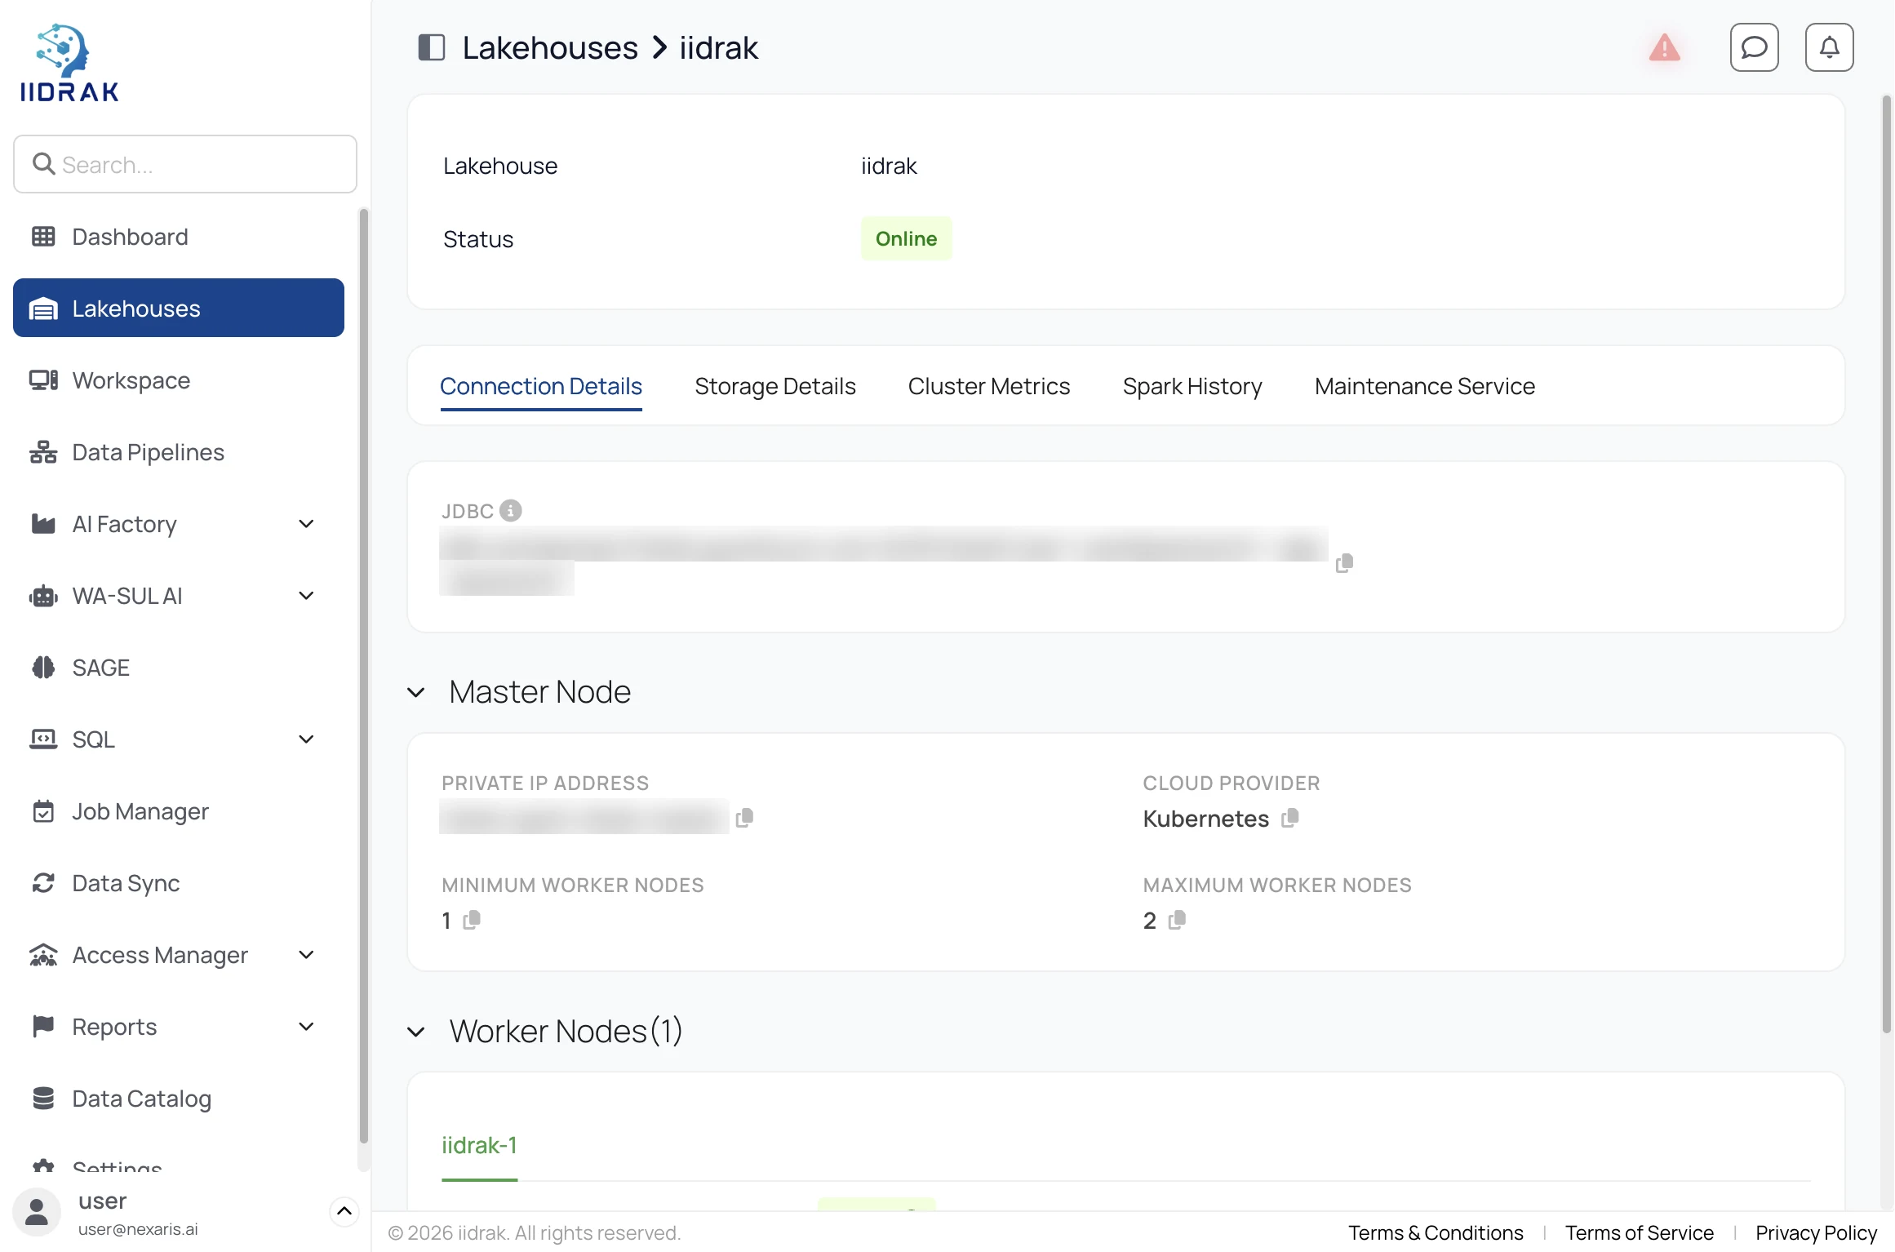The height and width of the screenshot is (1252, 1895).
Task: Open the Maintenance Service tab
Action: (1425, 386)
